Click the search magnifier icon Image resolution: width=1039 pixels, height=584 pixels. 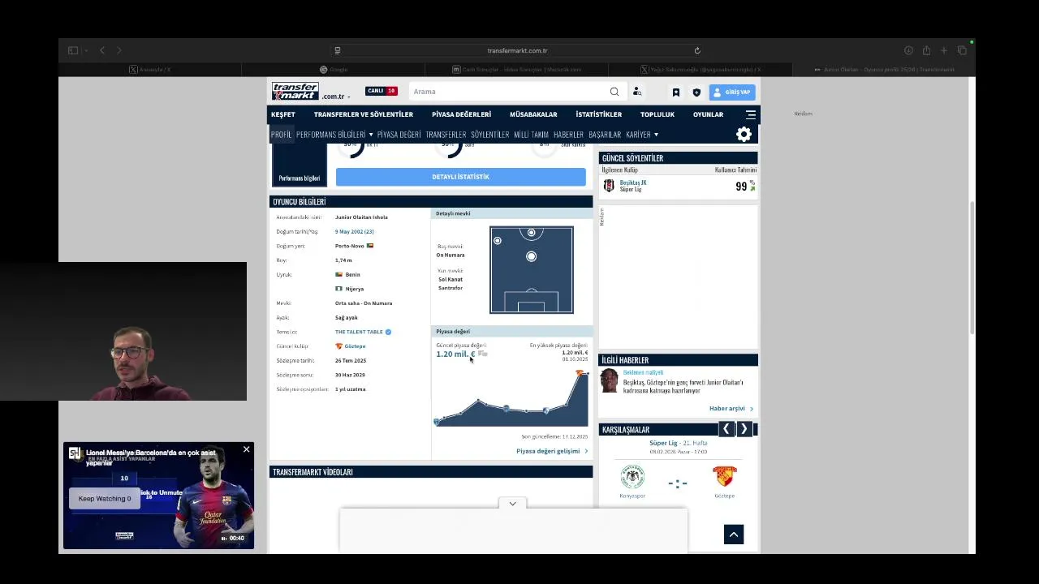(x=614, y=92)
